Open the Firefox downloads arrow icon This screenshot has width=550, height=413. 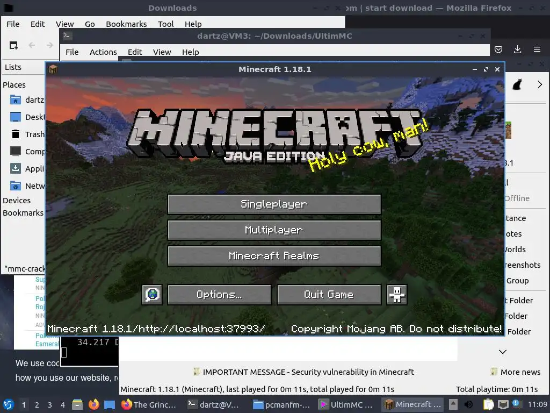(517, 49)
